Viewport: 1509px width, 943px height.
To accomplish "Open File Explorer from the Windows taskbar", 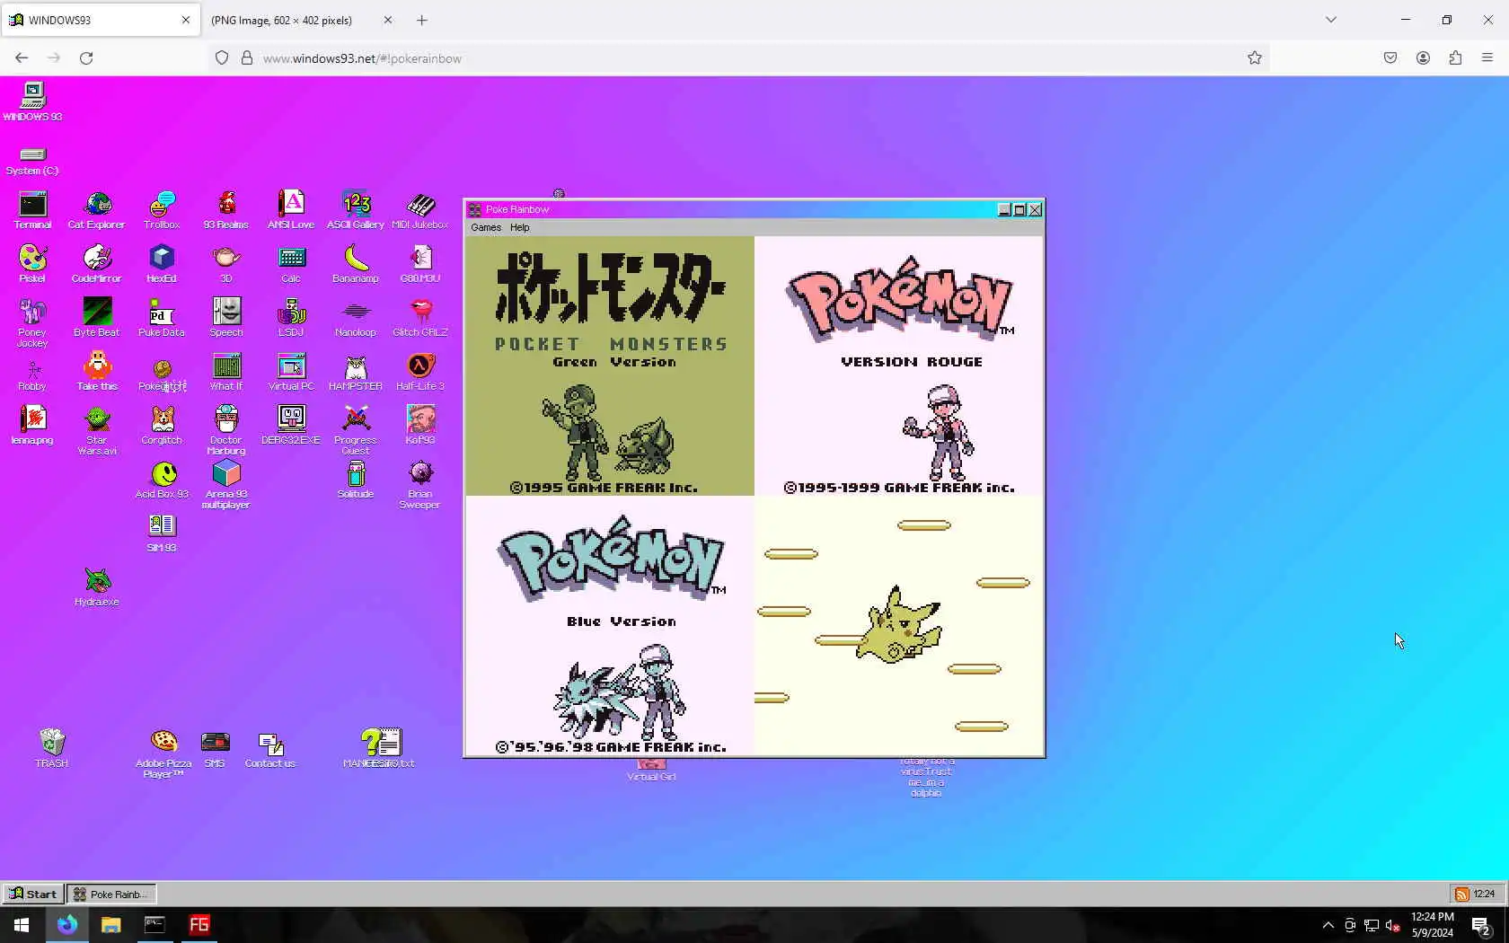I will (x=111, y=925).
